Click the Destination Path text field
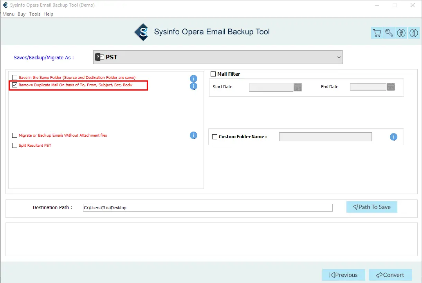422x283 pixels. point(208,208)
